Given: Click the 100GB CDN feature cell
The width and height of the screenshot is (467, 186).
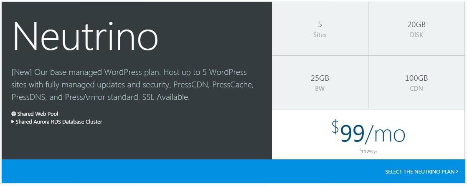Looking at the screenshot, I should [416, 82].
